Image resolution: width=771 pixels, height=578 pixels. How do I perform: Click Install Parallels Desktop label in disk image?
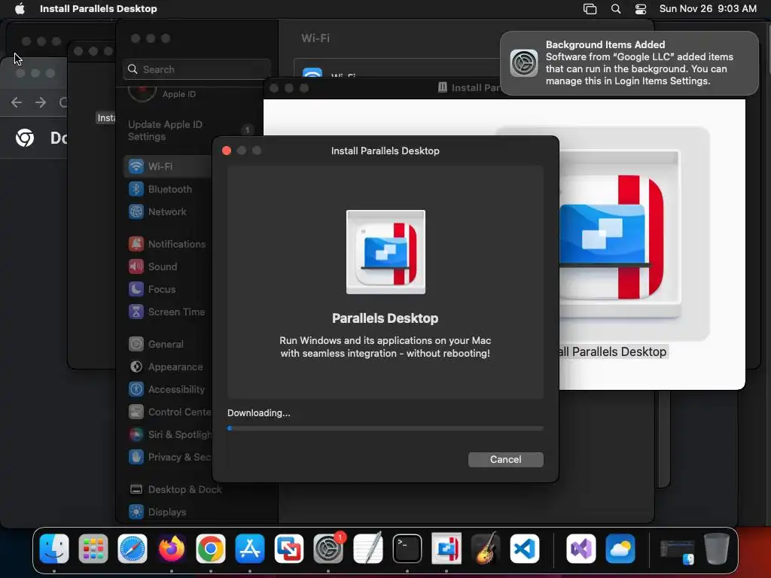[613, 352]
